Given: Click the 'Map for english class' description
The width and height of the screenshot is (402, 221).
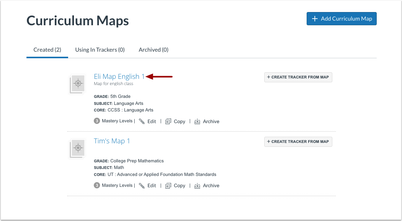Looking at the screenshot, I should click(114, 84).
